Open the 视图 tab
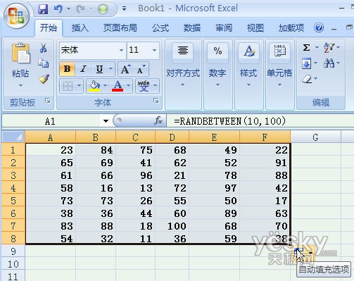 (255, 28)
